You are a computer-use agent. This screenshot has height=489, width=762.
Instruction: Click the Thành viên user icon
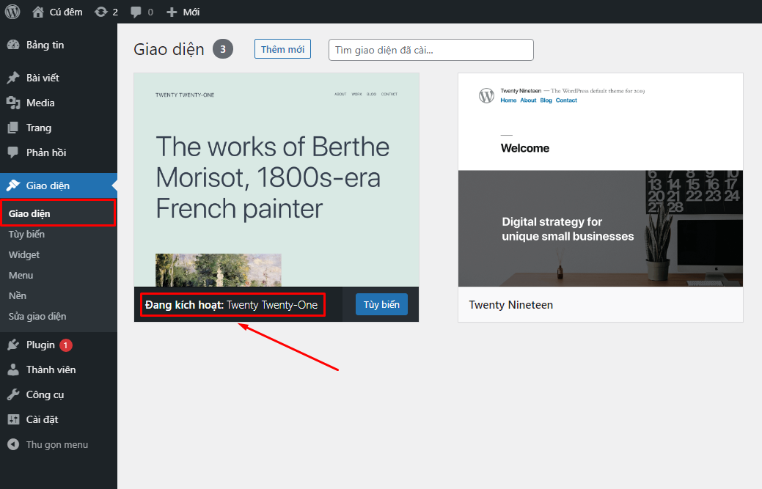point(13,369)
